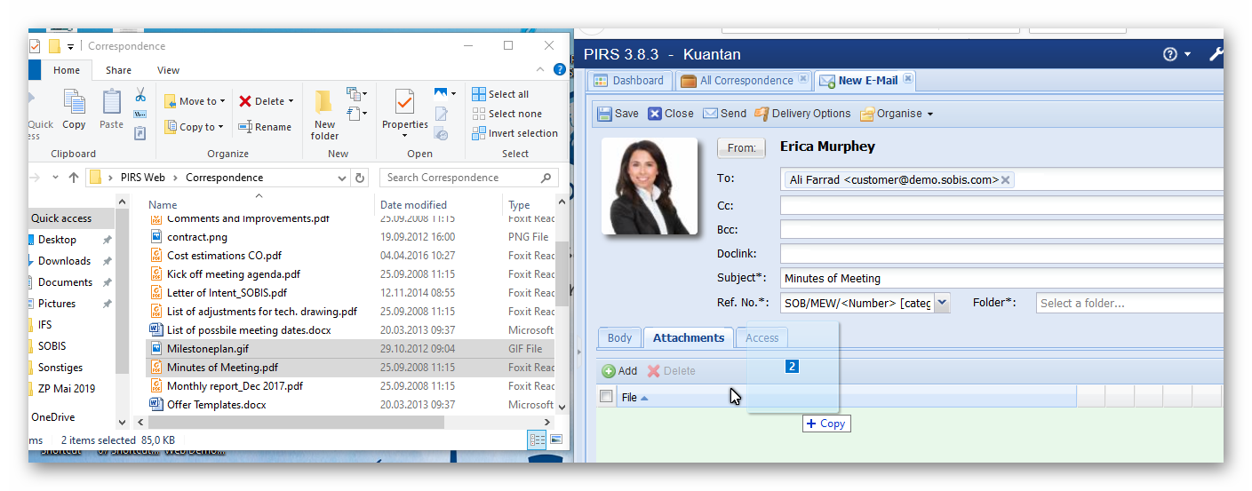The image size is (1252, 491).
Task: Click the Save icon in PIRS toolbar
Action: click(605, 114)
